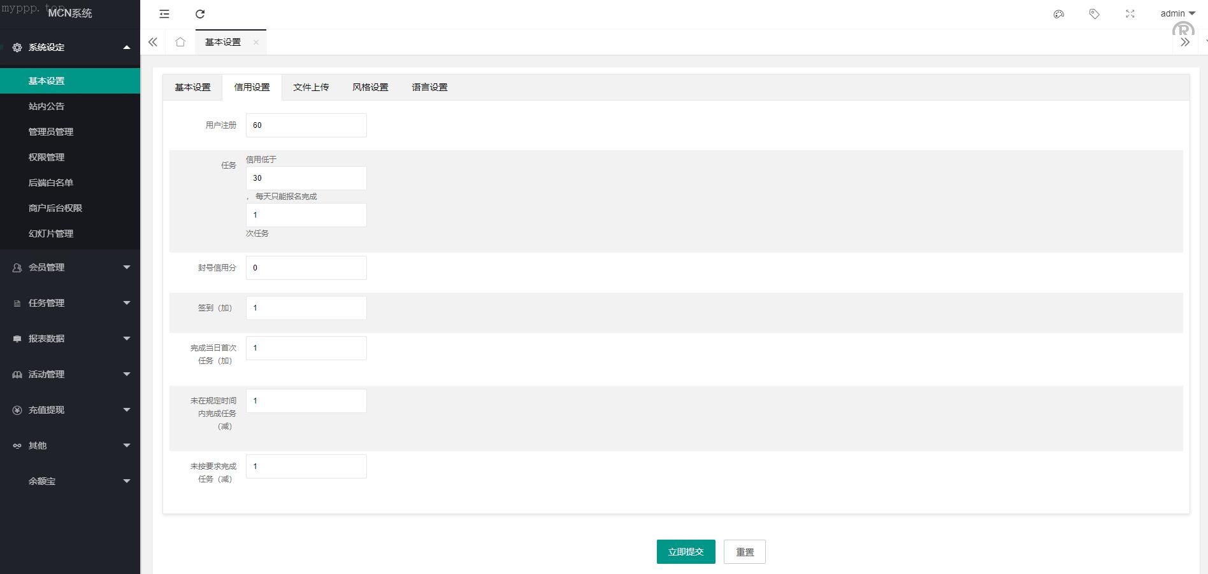Expand the 任务管理 sidebar menu

click(x=70, y=303)
